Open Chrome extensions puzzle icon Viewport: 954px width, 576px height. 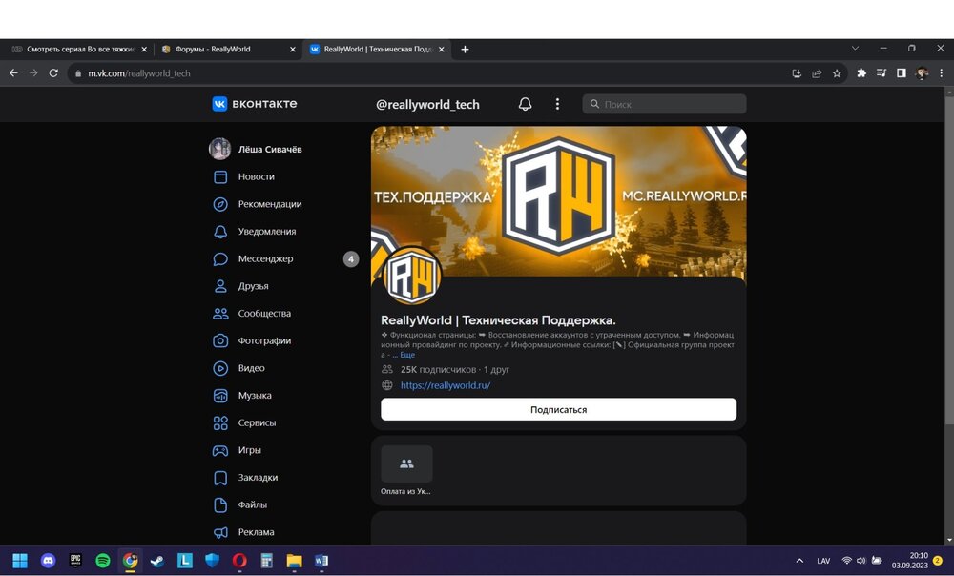pos(861,73)
